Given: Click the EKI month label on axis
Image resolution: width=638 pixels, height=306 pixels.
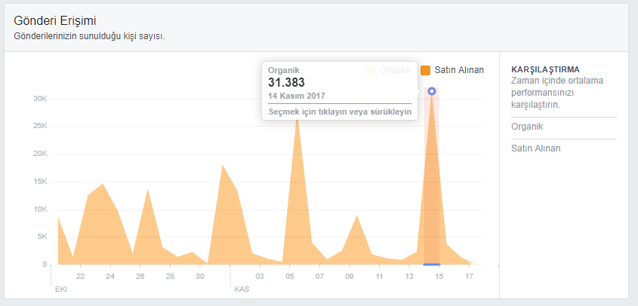Looking at the screenshot, I should (x=60, y=289).
